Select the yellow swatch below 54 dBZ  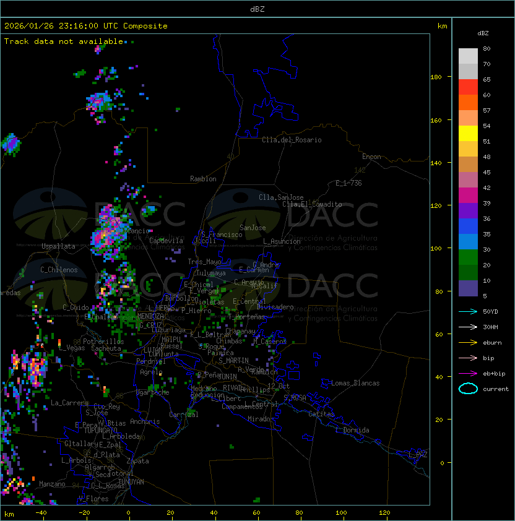pos(468,134)
